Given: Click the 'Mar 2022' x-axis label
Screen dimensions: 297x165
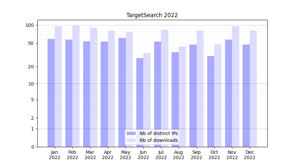Looking at the screenshot, I should (90, 155).
